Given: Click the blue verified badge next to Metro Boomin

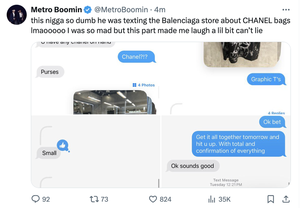Looking at the screenshot, I should coord(87,9).
